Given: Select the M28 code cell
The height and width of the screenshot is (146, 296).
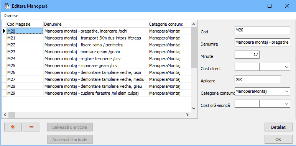Looking at the screenshot, I should tap(25, 86).
